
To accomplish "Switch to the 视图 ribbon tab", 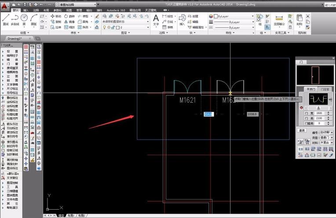I will click(69, 10).
